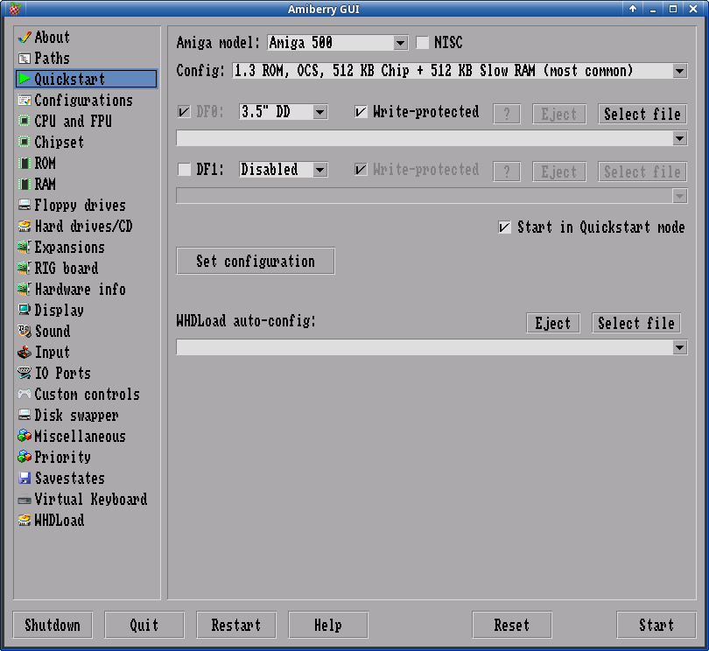The width and height of the screenshot is (709, 651).
Task: Click the Virtual Keyboard icon
Action: pos(25,500)
